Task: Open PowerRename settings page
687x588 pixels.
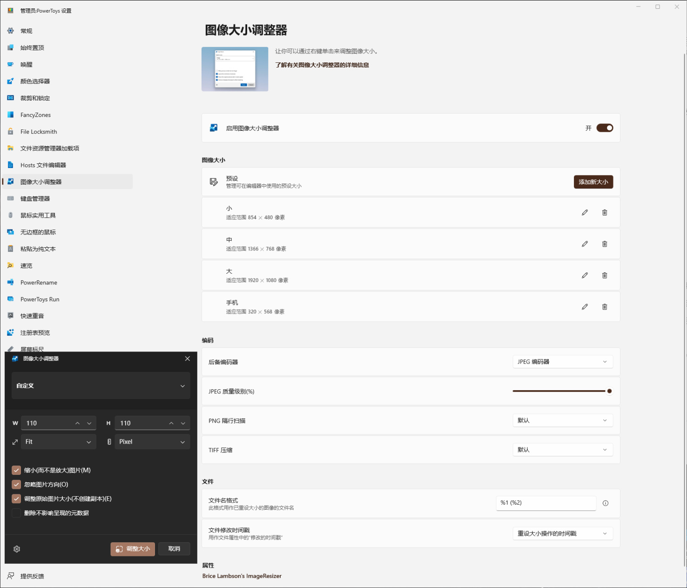Action: (x=67, y=282)
